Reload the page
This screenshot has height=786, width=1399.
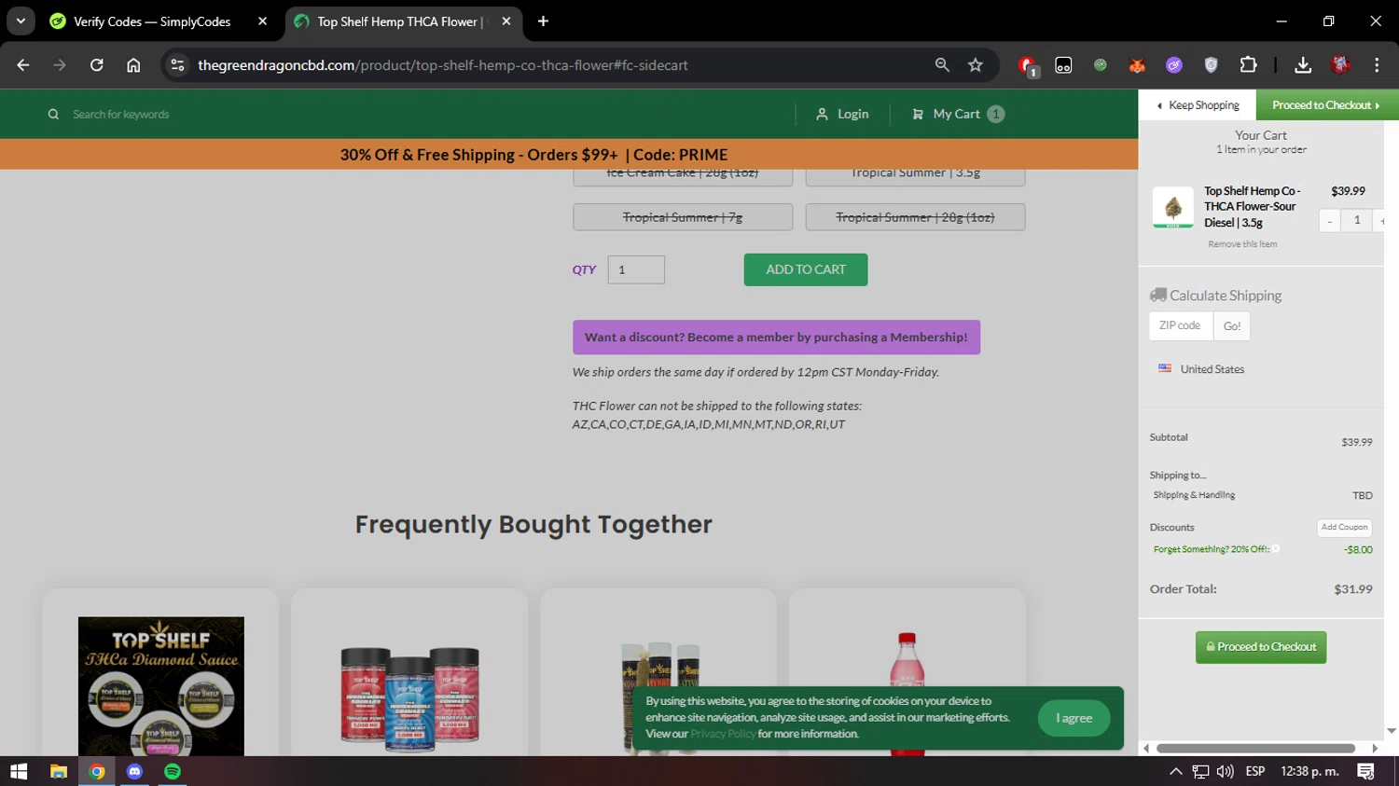(x=96, y=65)
